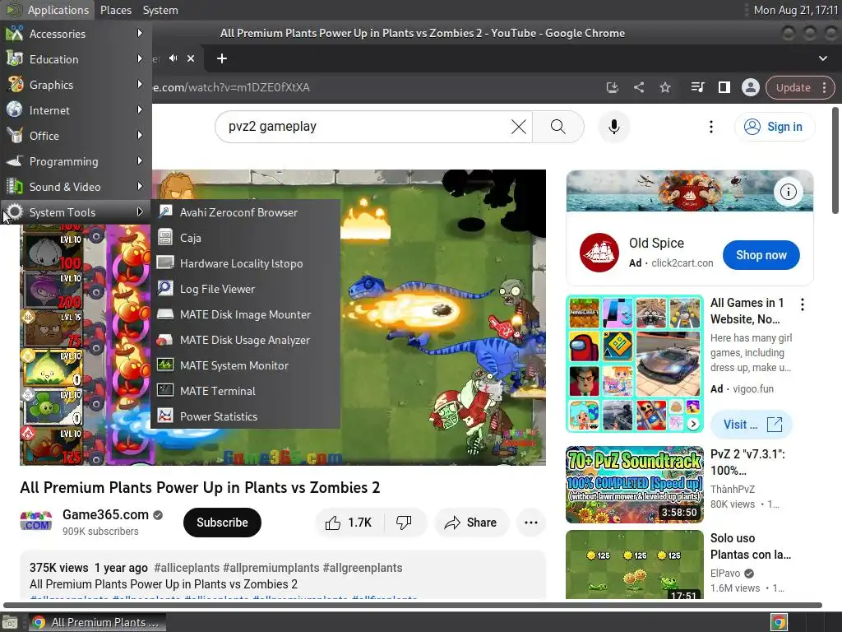Click the horizontal scrollbar at bottom
The image size is (842, 632).
click(413, 605)
